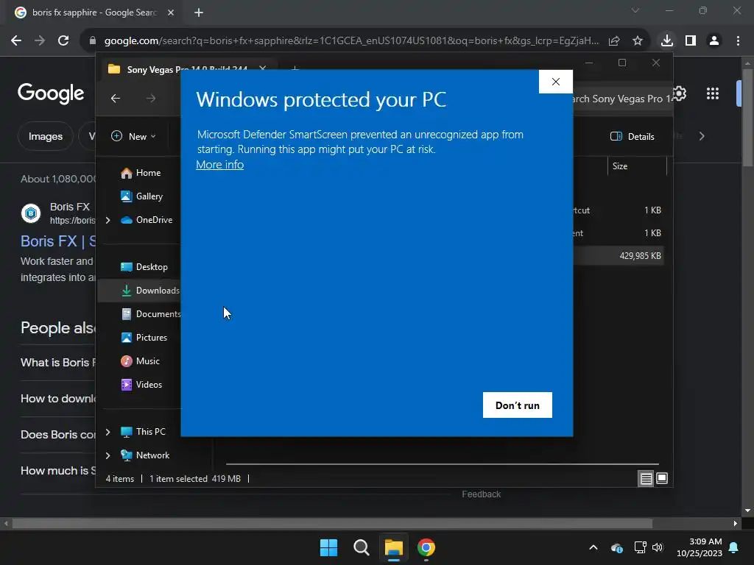Click the Chrome address bar URL
This screenshot has height=565, width=754.
click(x=351, y=41)
